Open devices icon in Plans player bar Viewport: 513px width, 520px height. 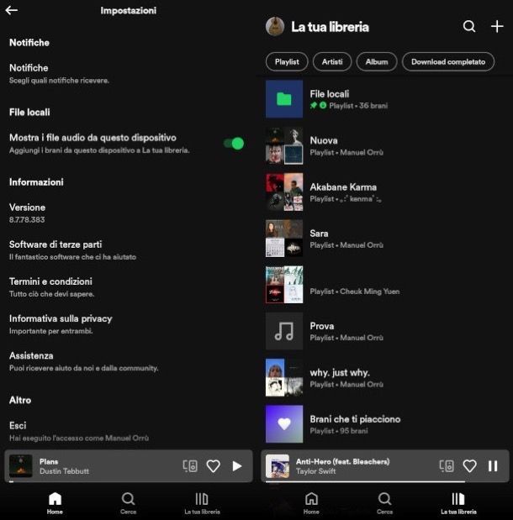point(190,466)
